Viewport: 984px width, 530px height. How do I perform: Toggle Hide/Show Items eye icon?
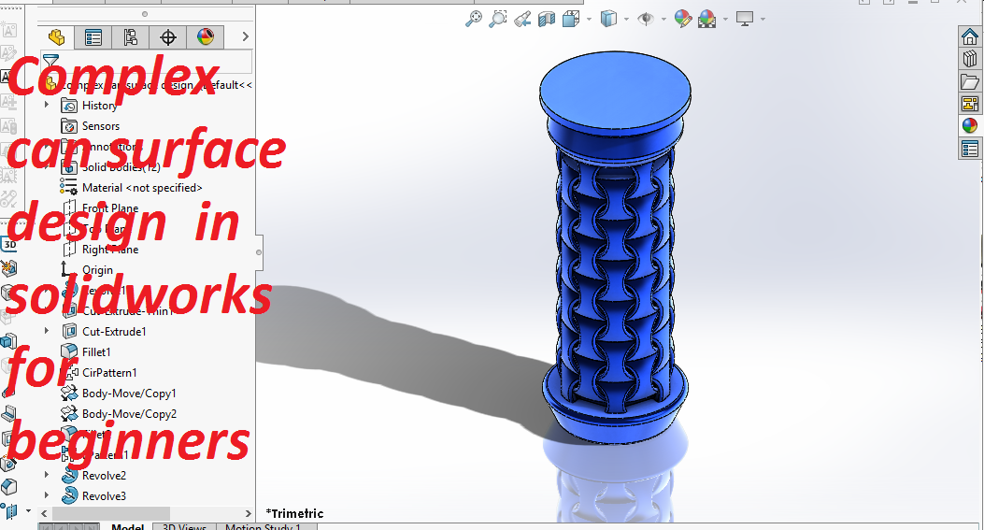point(645,20)
